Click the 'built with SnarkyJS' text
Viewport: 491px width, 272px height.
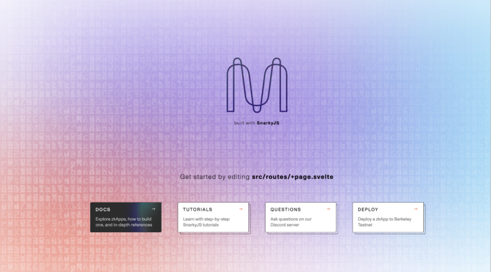coord(257,123)
